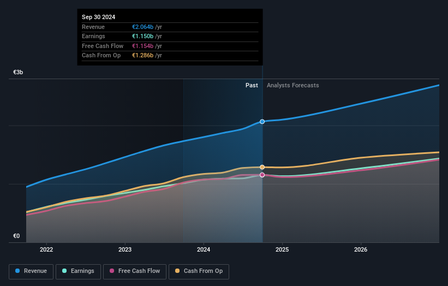The width and height of the screenshot is (448, 286).
Task: Toggle the Earnings legend button
Action: tap(78, 271)
